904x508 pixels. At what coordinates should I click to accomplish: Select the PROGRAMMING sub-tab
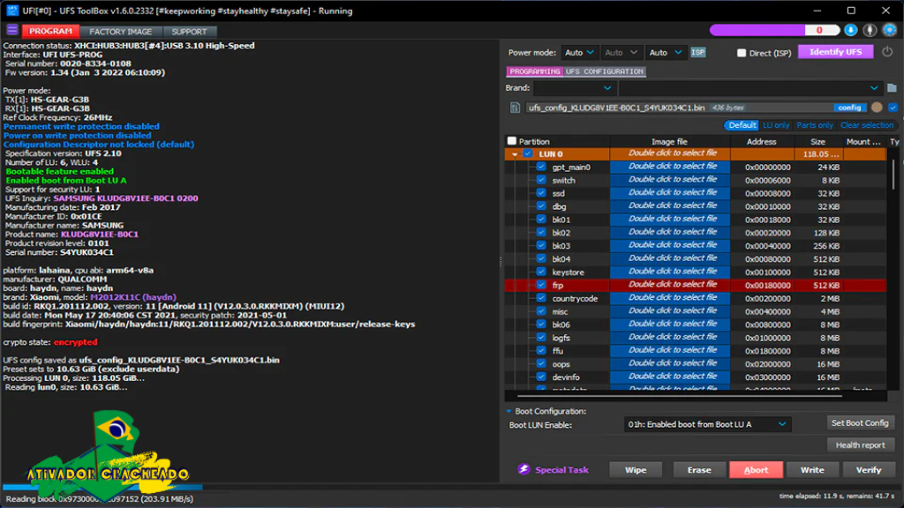pos(534,71)
